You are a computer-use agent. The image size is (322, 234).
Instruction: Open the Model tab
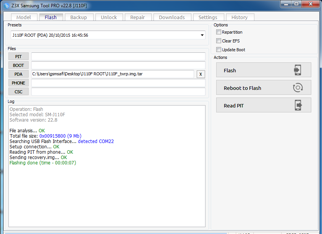pyautogui.click(x=24, y=17)
